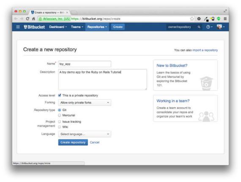The width and height of the screenshot is (241, 182).
Task: Select the Git repository type
Action: tap(60, 110)
